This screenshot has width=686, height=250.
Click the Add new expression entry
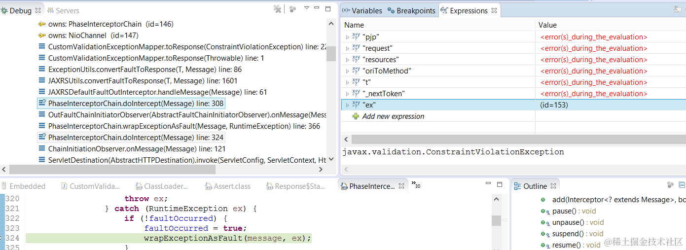[x=393, y=116]
